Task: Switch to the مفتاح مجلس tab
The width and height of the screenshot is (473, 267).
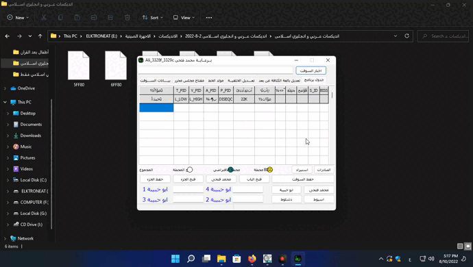Action: [189, 81]
